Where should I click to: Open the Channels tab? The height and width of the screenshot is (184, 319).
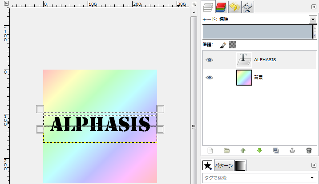point(221,7)
